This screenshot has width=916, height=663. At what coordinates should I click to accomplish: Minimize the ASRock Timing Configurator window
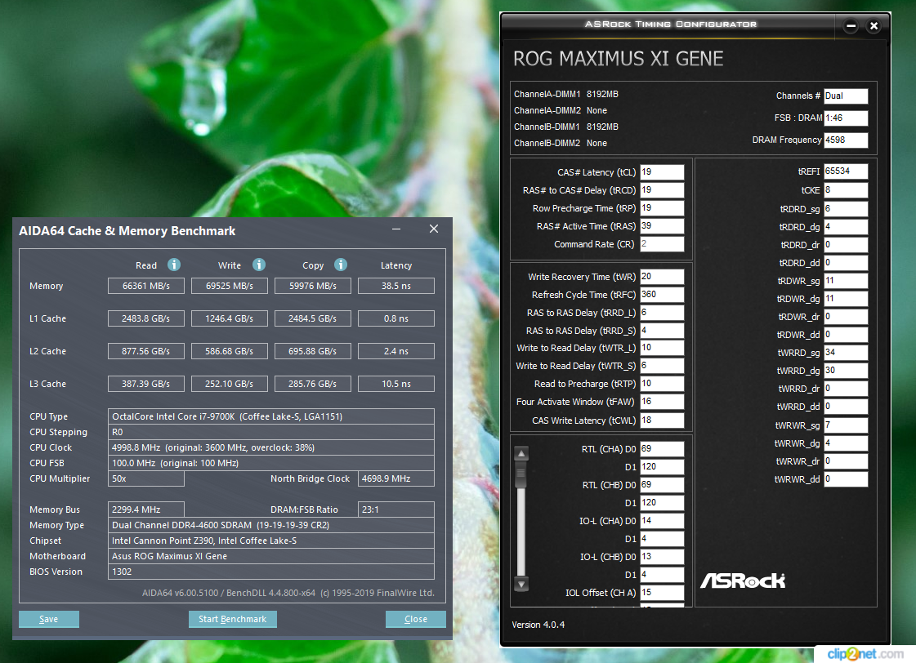tap(851, 25)
